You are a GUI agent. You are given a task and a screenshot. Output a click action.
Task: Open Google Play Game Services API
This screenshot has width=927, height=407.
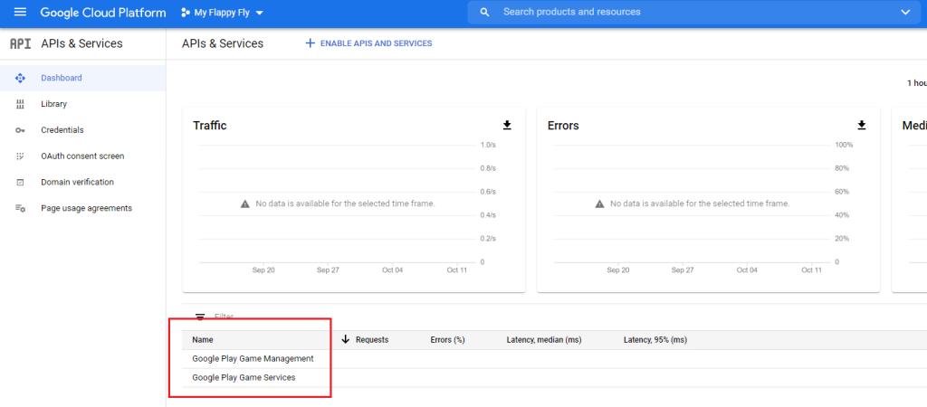(x=244, y=378)
